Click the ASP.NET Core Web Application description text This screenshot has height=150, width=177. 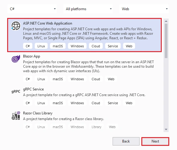[x=88, y=34]
